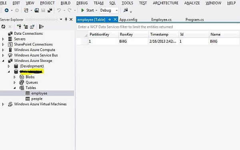Click in the WCF Data Services filter field
The image size is (240, 150).
[158, 27]
